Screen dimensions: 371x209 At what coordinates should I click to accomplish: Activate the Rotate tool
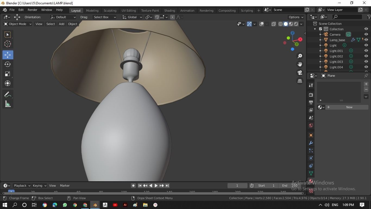pyautogui.click(x=8, y=64)
